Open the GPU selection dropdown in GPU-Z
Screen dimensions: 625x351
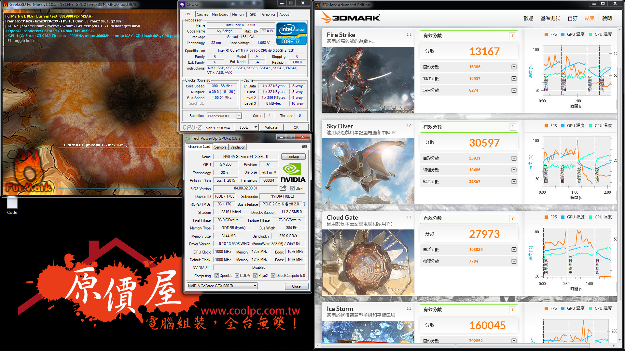point(222,286)
